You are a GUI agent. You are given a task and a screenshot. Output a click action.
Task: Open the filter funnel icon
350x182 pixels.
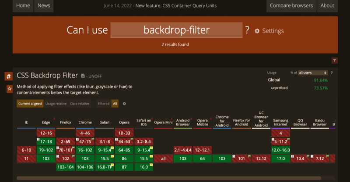[334, 61]
